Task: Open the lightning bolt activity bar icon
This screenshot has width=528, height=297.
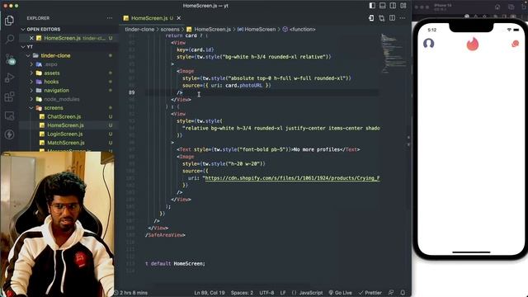Action: 9,134
